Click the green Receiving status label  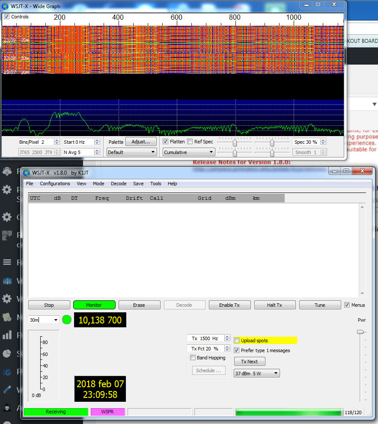(x=56, y=412)
